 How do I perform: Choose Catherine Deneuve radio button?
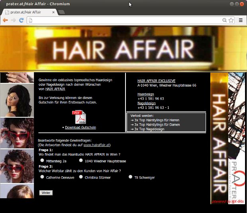coord(42,177)
